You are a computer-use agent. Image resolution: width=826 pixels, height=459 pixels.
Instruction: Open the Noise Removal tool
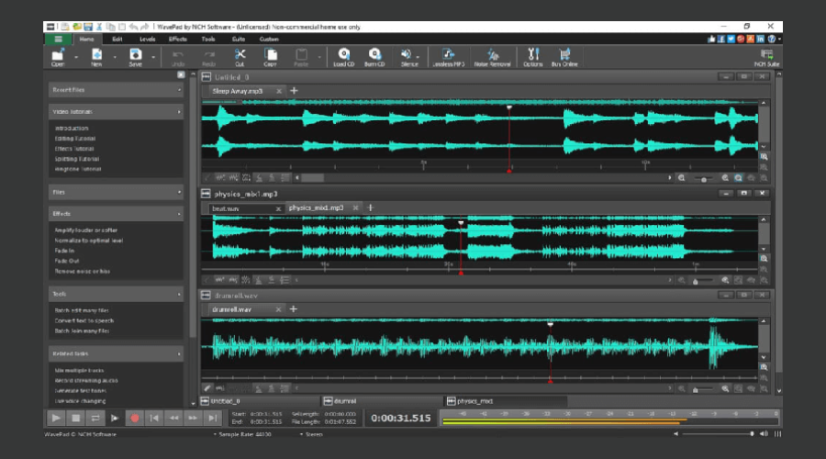tap(493, 57)
